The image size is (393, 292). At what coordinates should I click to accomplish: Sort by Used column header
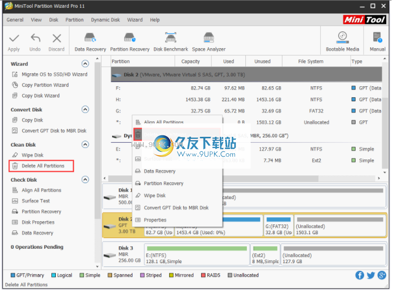(x=228, y=61)
